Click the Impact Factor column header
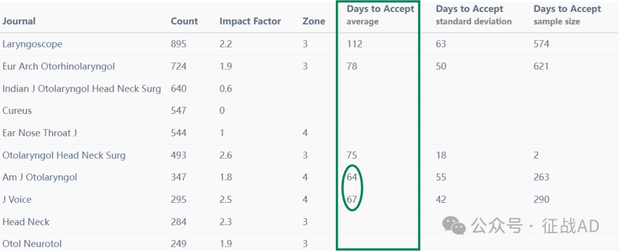 (x=250, y=21)
